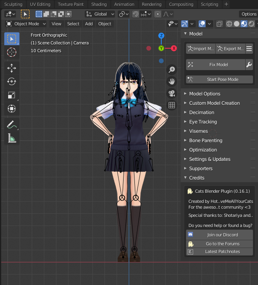The height and width of the screenshot is (285, 258).
Task: Switch to rendered shading
Action: [x=251, y=24]
